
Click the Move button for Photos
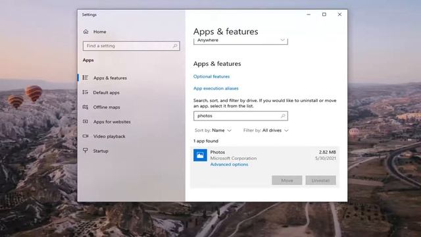tap(287, 180)
